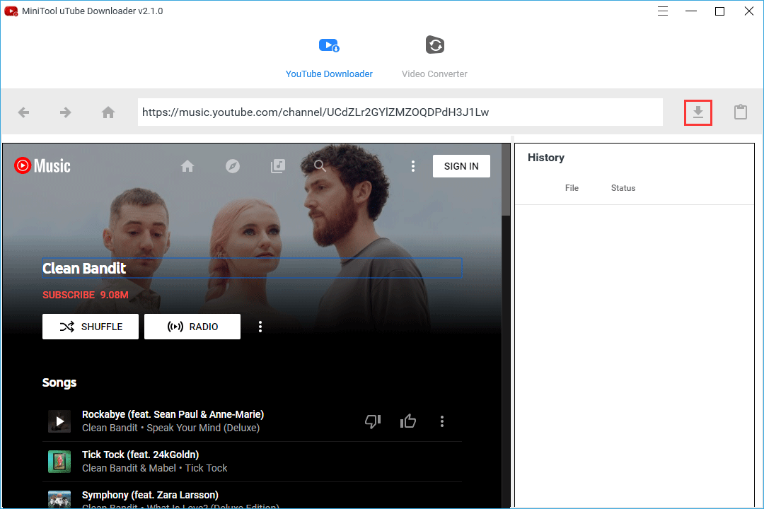This screenshot has height=509, width=764.
Task: Open Tick Tock (feat. 24kGoldn) song
Action: pos(140,455)
